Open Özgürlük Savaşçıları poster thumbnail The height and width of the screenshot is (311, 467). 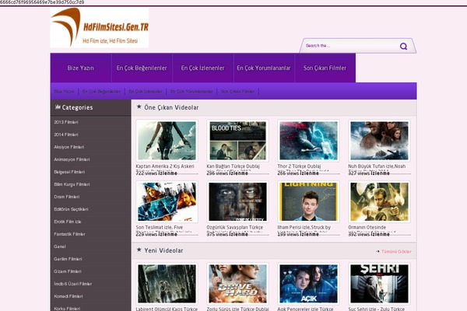237,202
